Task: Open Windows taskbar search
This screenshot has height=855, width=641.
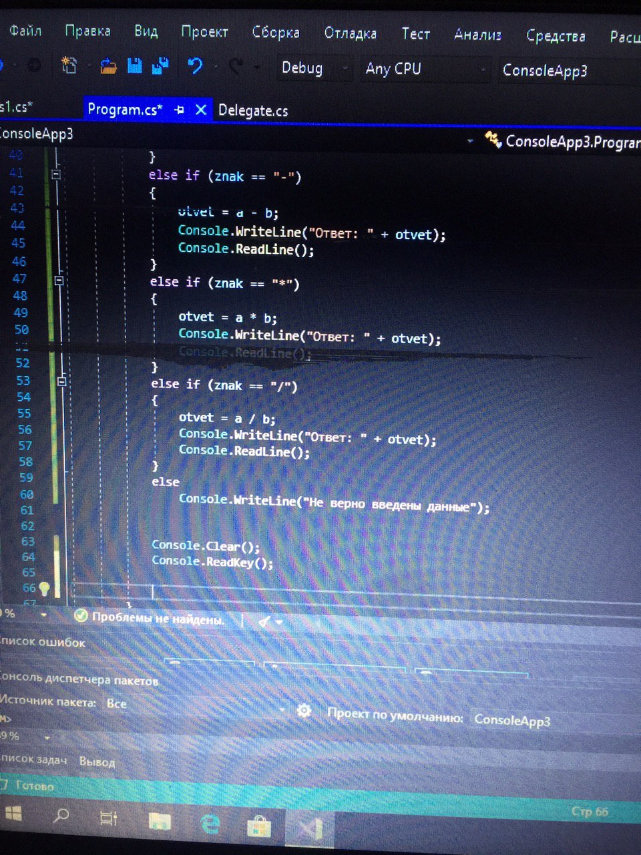Action: pyautogui.click(x=61, y=816)
